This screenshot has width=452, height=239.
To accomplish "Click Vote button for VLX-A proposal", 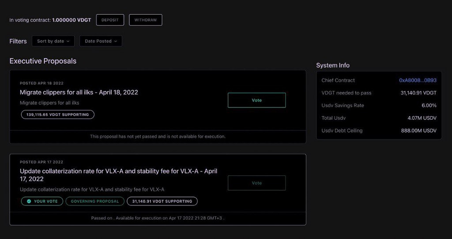I will 256,183.
